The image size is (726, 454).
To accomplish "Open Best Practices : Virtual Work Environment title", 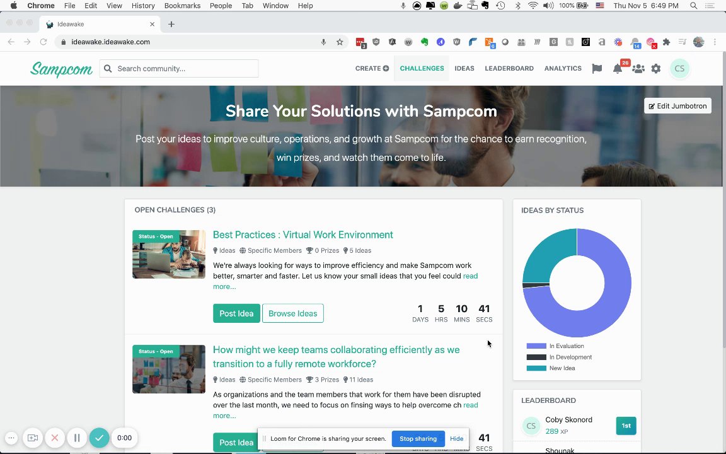I will tap(302, 235).
